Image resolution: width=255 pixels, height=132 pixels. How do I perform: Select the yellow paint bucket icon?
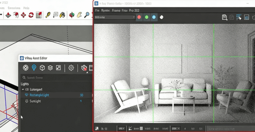pos(62,15)
